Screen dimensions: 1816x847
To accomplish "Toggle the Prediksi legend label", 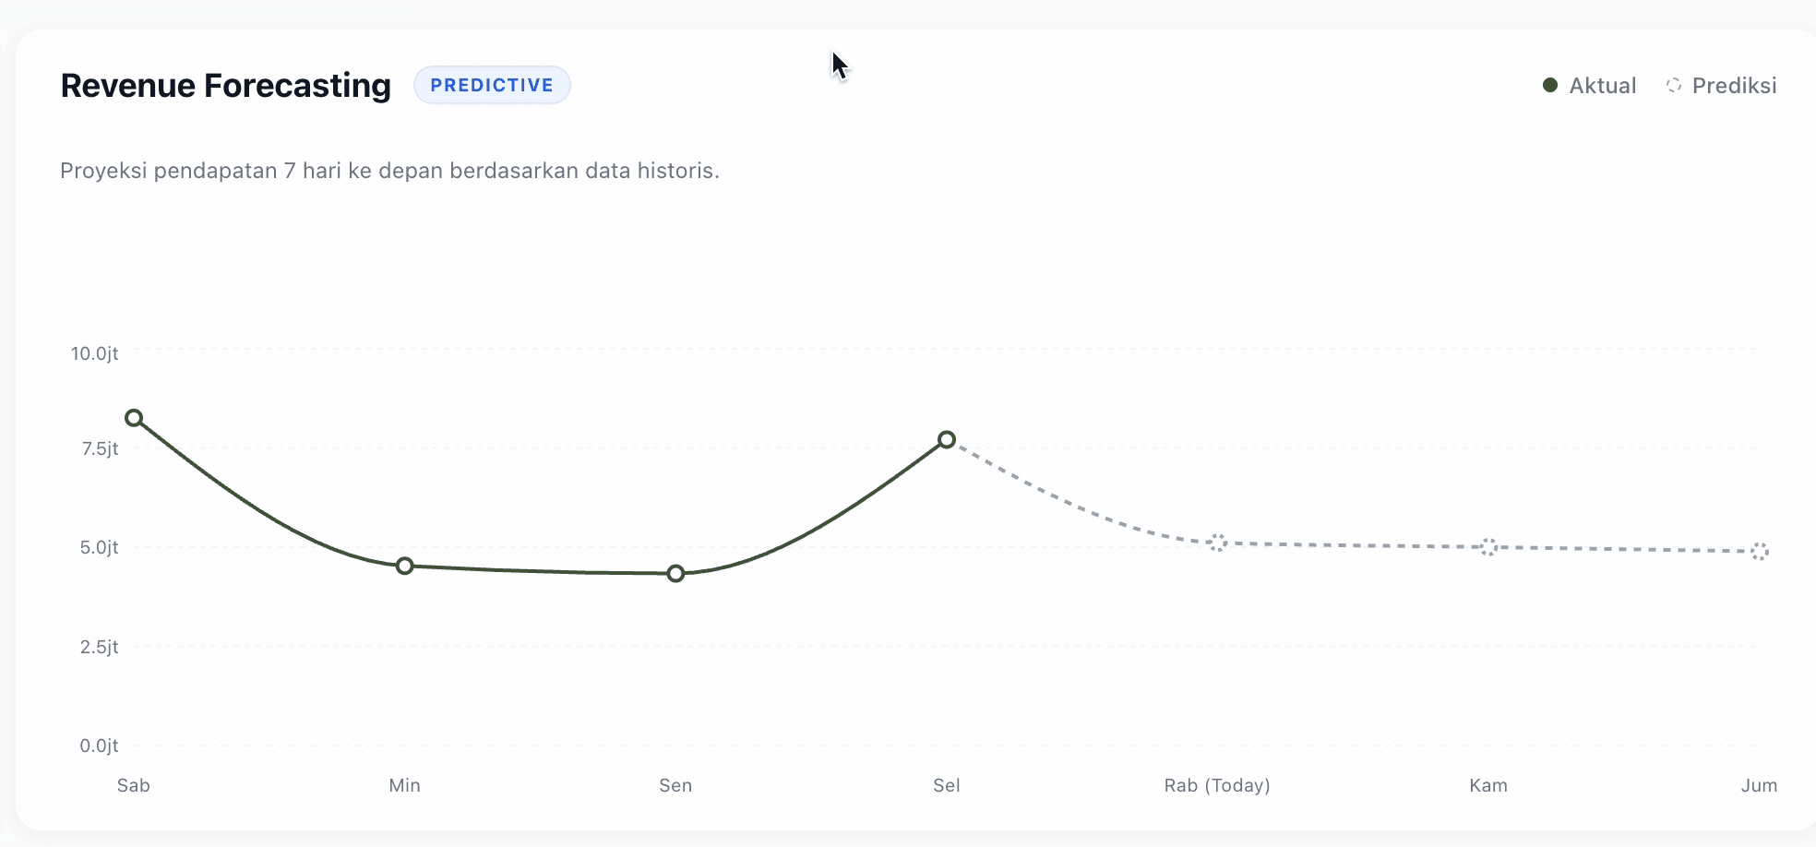I will click(x=1734, y=86).
